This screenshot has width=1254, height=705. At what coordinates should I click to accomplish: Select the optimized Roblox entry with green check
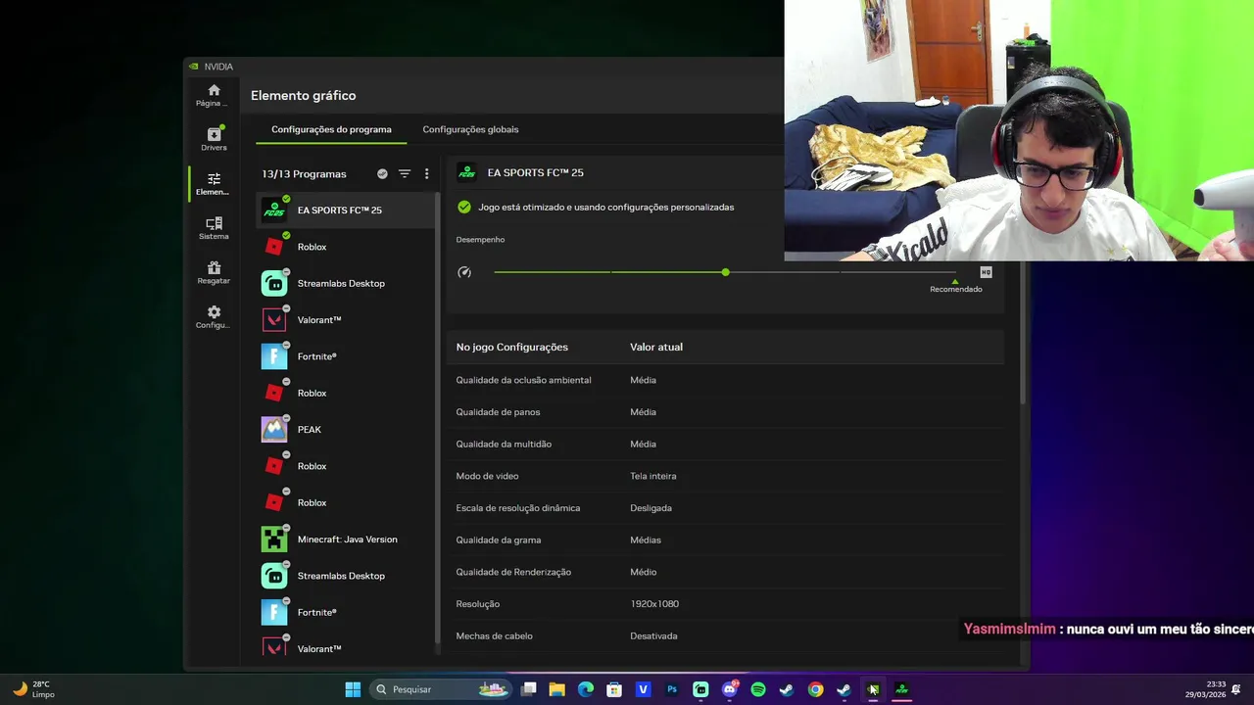(x=346, y=247)
